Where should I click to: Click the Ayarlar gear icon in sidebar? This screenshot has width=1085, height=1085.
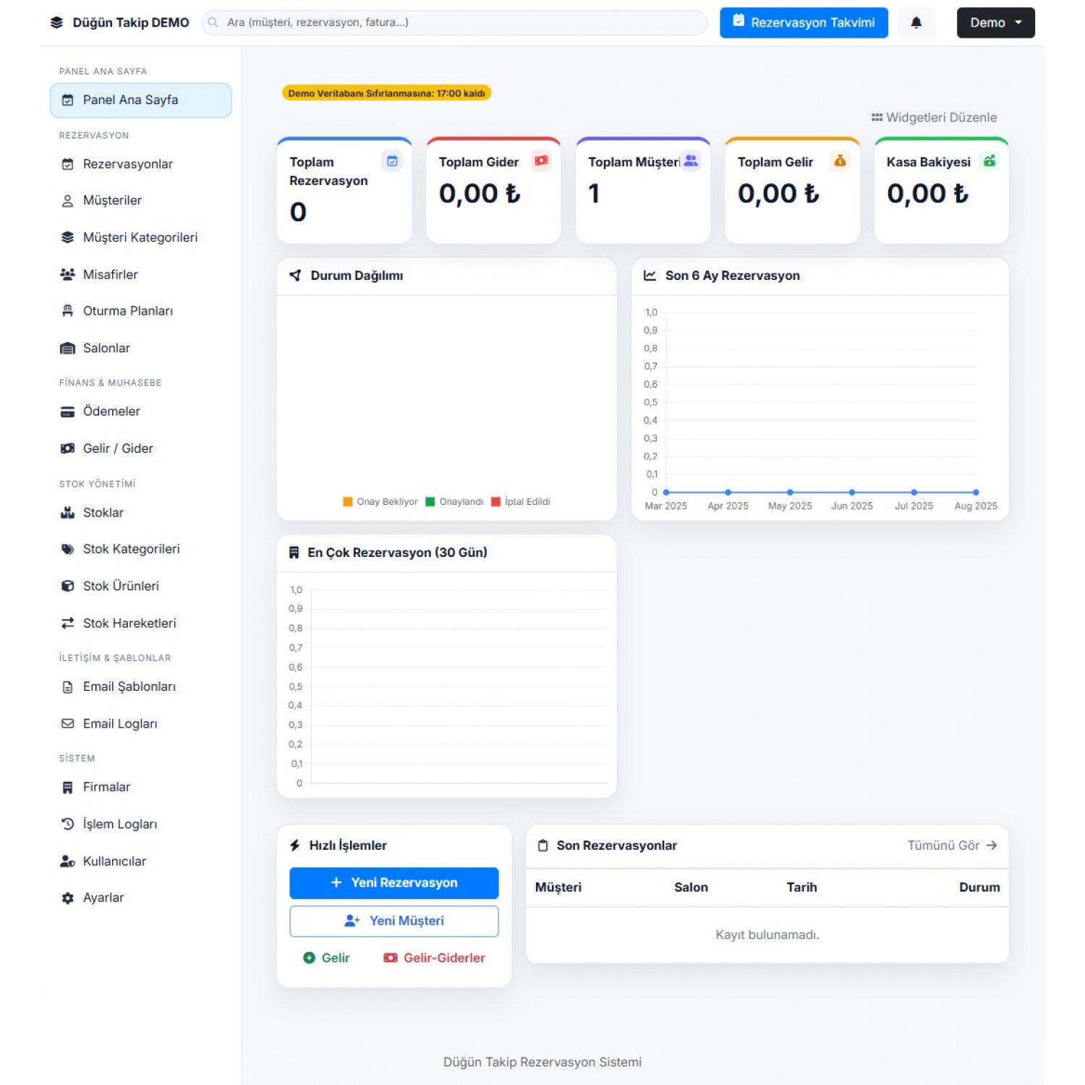click(67, 898)
